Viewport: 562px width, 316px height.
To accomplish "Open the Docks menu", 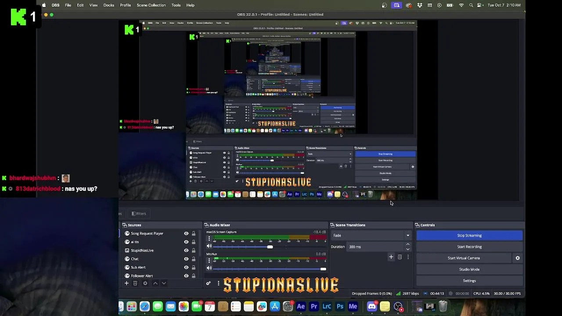I will 109,5.
